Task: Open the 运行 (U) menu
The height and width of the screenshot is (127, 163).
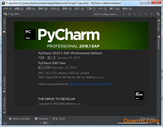Action: pos(79,9)
